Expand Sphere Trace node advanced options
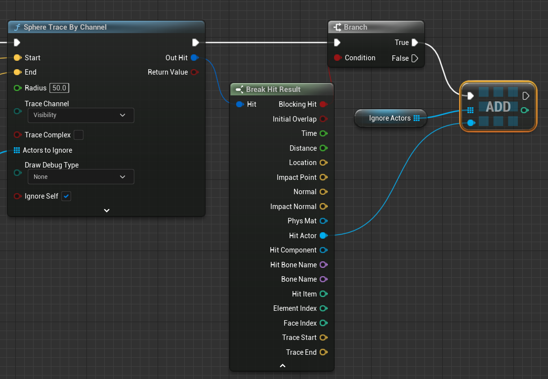 pos(106,210)
